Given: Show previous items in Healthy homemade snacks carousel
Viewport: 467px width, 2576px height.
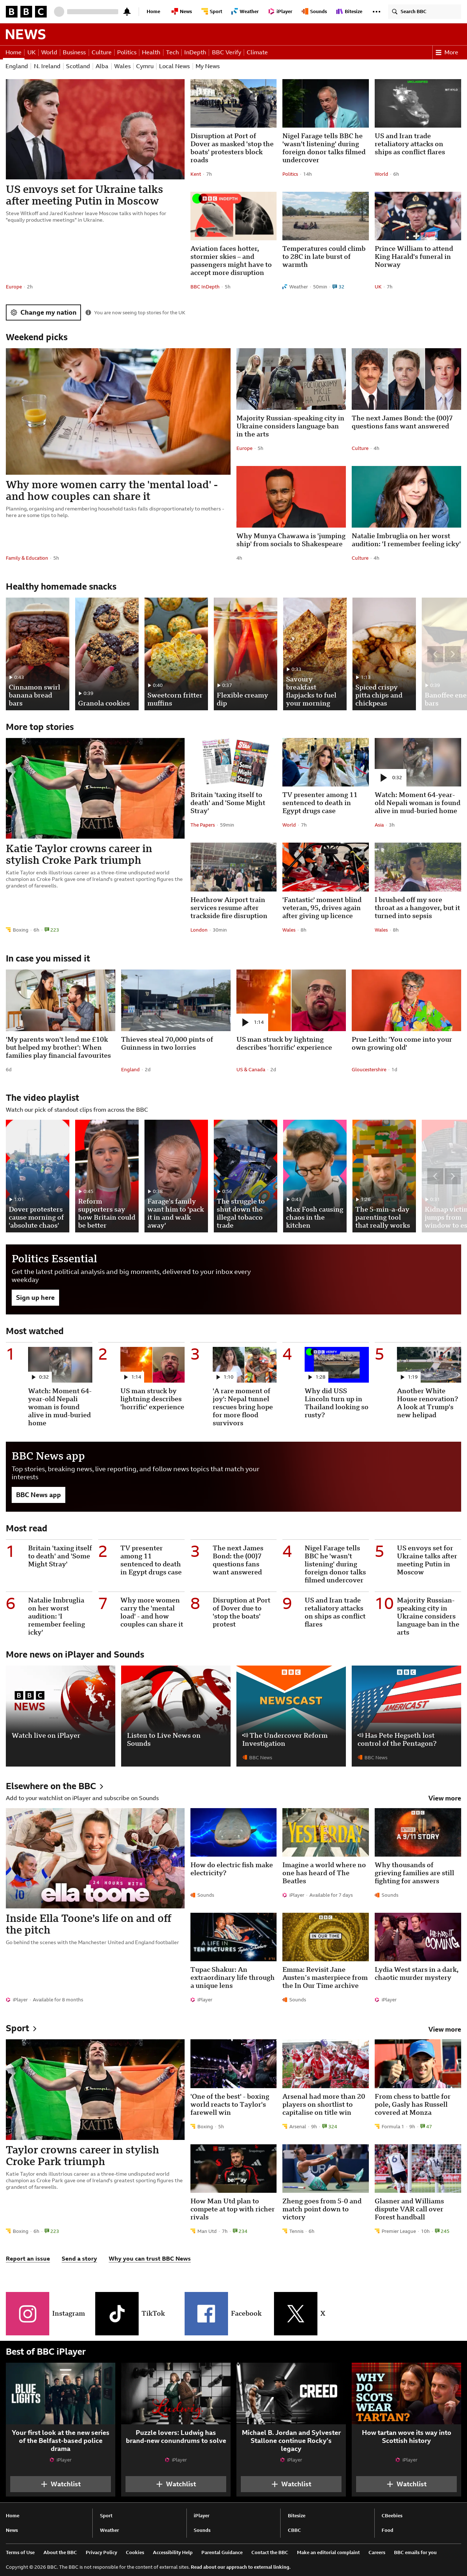Looking at the screenshot, I should tap(435, 654).
